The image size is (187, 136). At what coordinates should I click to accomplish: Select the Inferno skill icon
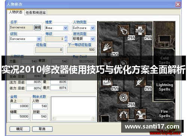pos(107,47)
